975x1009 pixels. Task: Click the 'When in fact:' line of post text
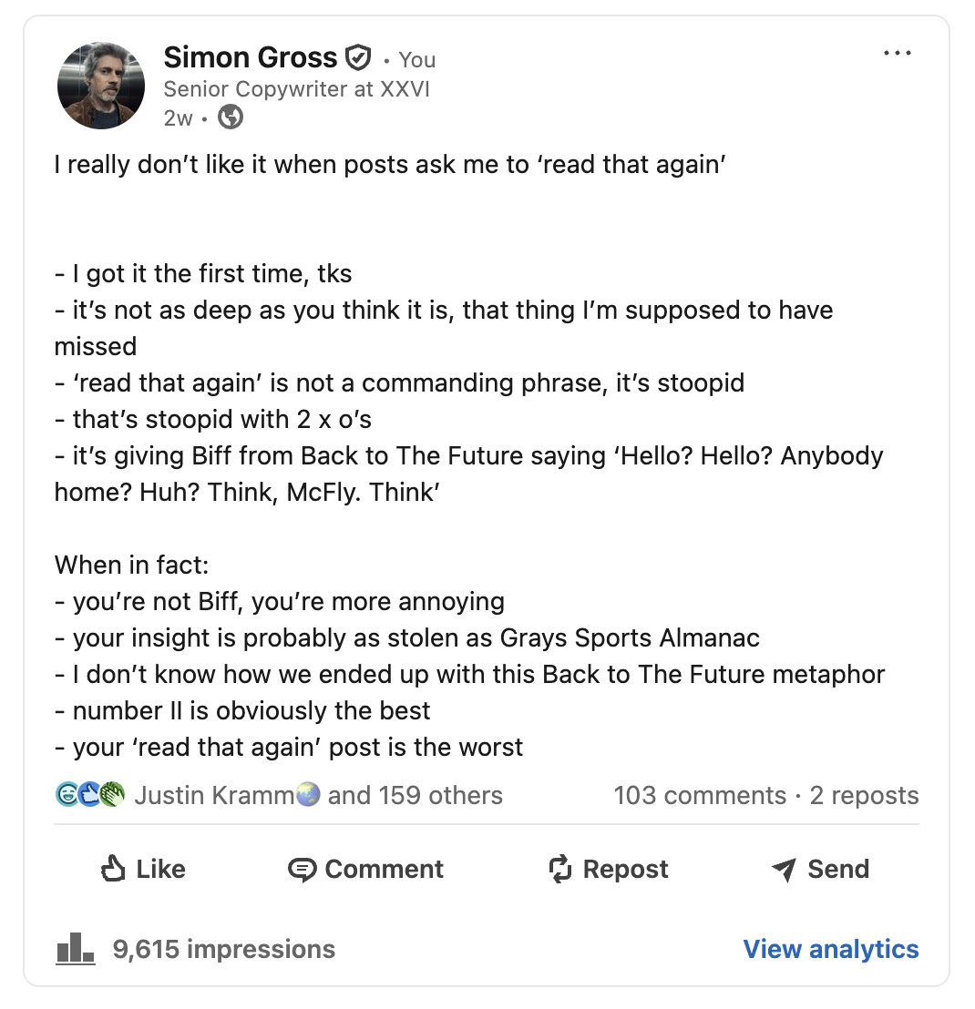(x=132, y=565)
